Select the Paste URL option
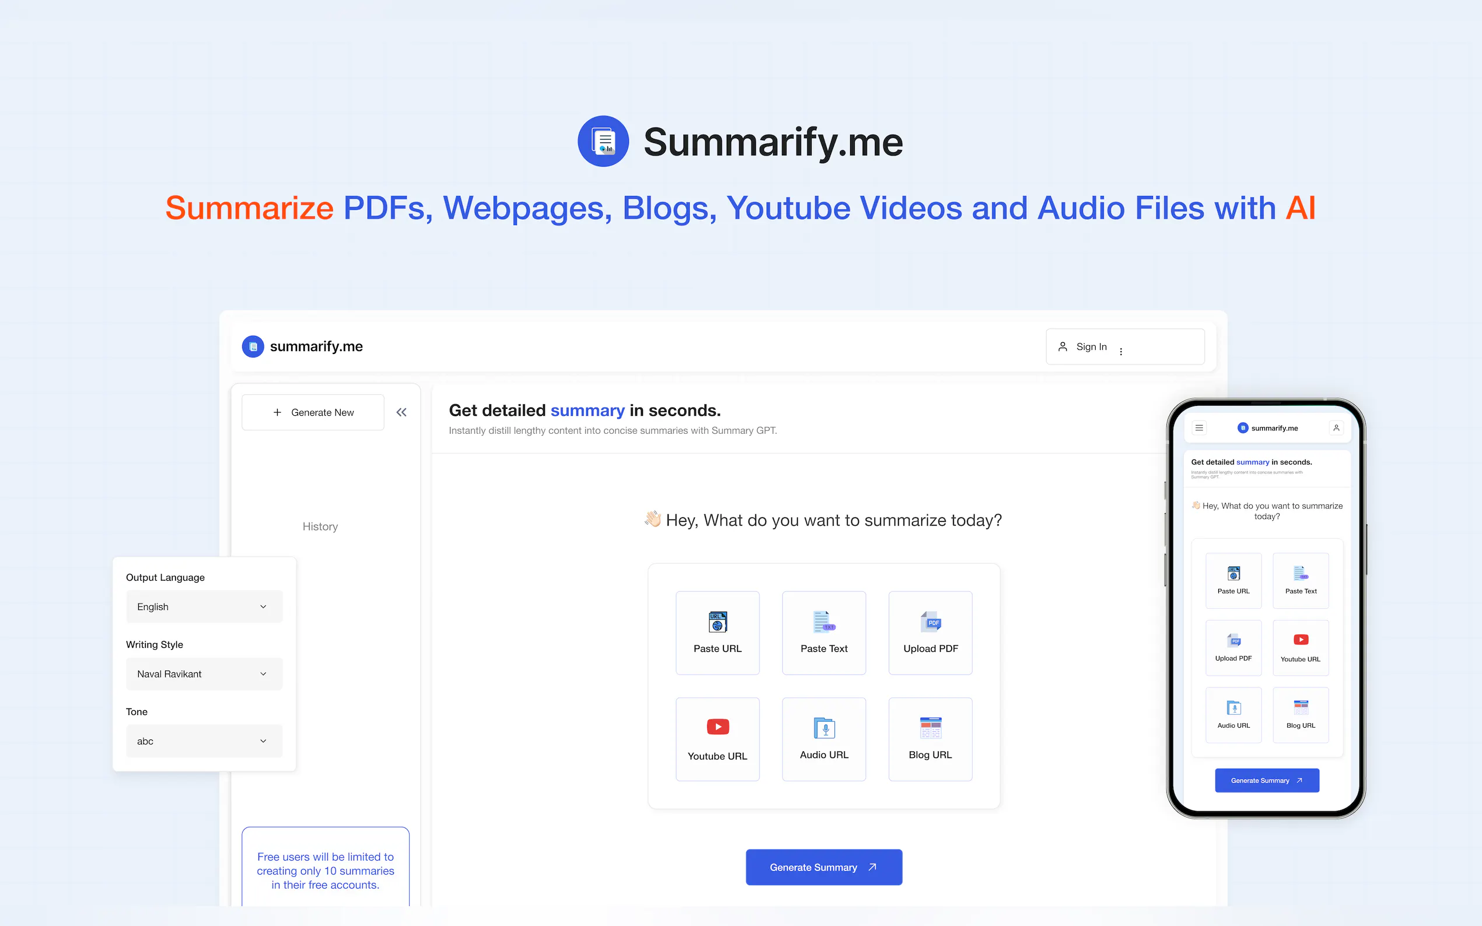 click(717, 632)
